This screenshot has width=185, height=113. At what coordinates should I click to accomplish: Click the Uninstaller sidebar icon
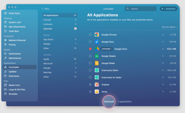point(5,67)
